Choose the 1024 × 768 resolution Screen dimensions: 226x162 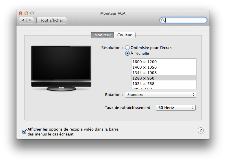click(164, 84)
